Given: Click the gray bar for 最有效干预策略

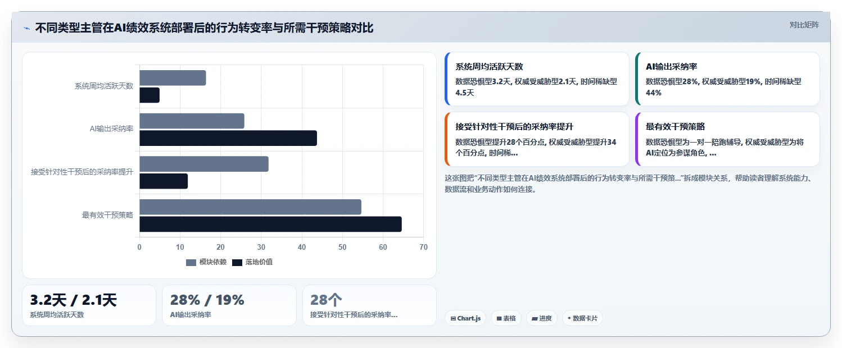Looking at the screenshot, I should coord(250,207).
